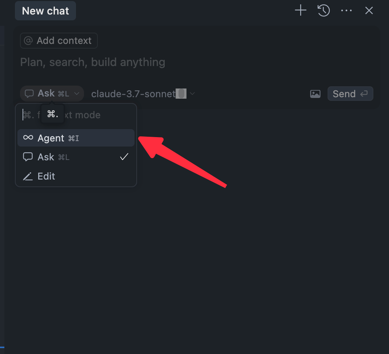The image size is (389, 354).
Task: Close the chat panel with X
Action: pos(369,11)
